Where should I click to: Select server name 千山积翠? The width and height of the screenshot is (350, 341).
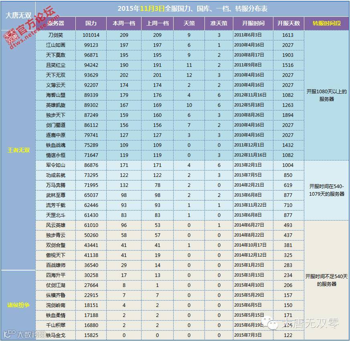point(56,325)
